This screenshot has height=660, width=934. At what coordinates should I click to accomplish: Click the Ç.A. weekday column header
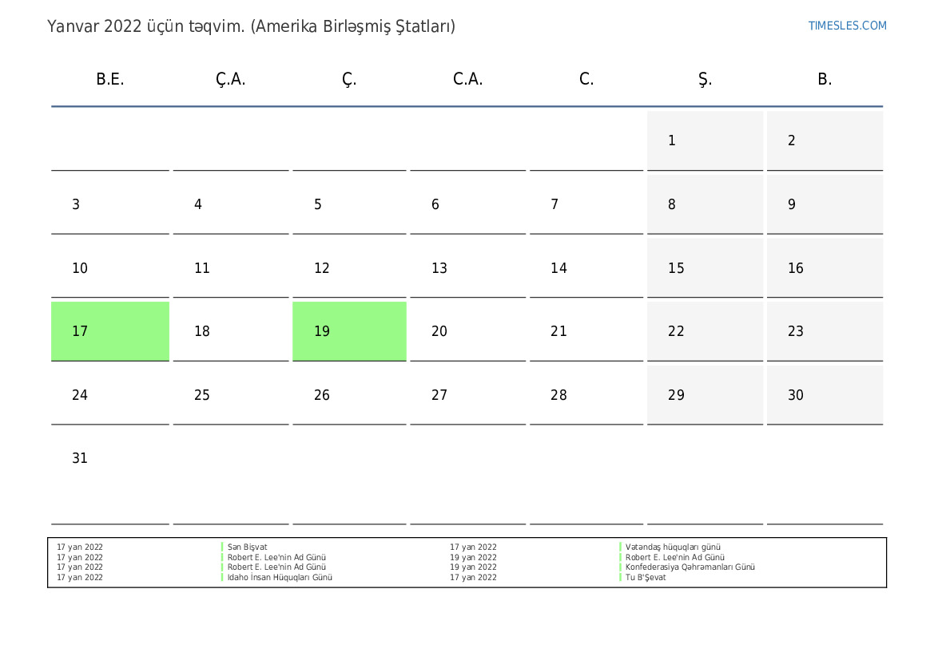pos(230,79)
